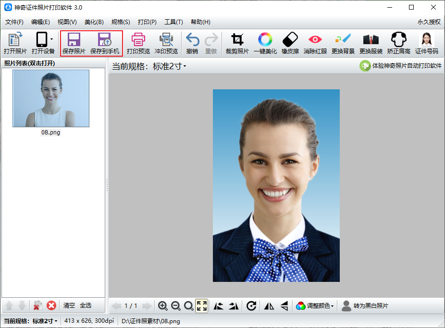Image resolution: width=445 pixels, height=328 pixels.
Task: Click 矫正肩高 shoulder correction tool
Action: pyautogui.click(x=399, y=43)
